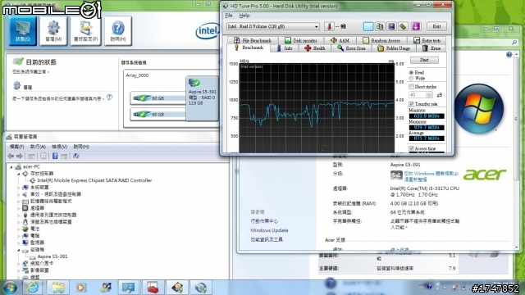Open the Windows Update link in System window
Screen dimensions: 525x295
tap(269, 230)
